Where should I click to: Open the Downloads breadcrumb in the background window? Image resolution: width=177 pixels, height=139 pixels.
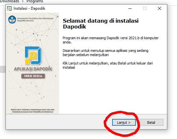coord(10,1)
